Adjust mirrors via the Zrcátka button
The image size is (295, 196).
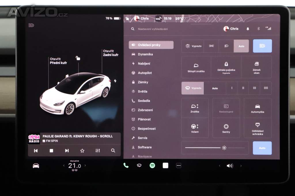195,108
